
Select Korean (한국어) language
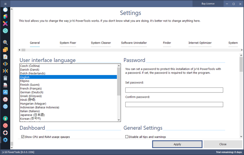point(68,119)
